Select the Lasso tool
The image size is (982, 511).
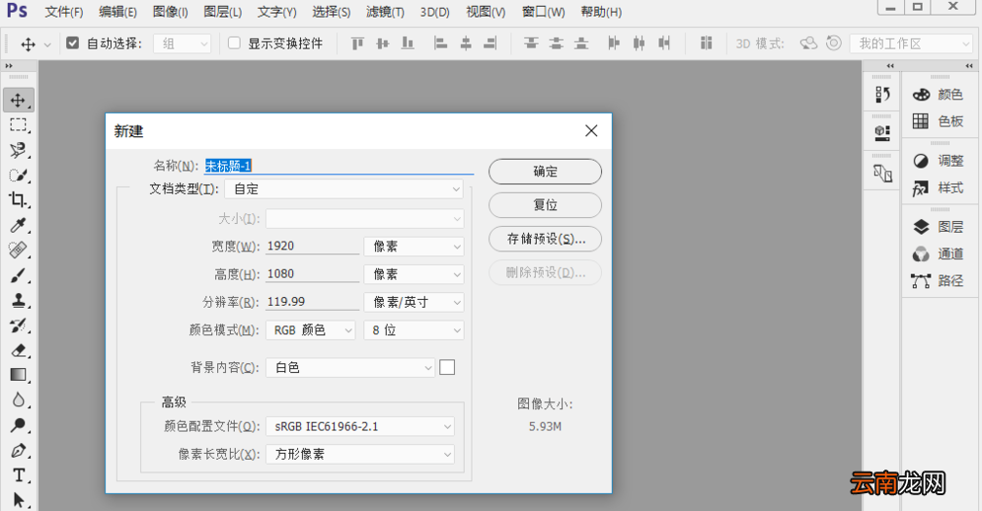pos(18,150)
